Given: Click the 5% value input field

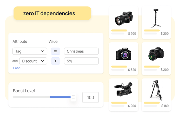Looking at the screenshot, I should point(81,61).
